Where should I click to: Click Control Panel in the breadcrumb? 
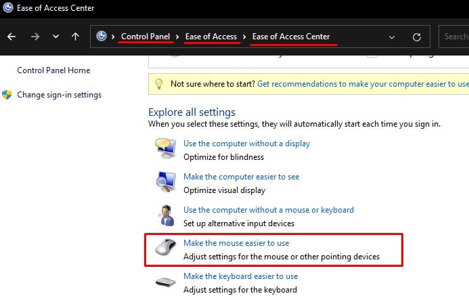coord(146,37)
